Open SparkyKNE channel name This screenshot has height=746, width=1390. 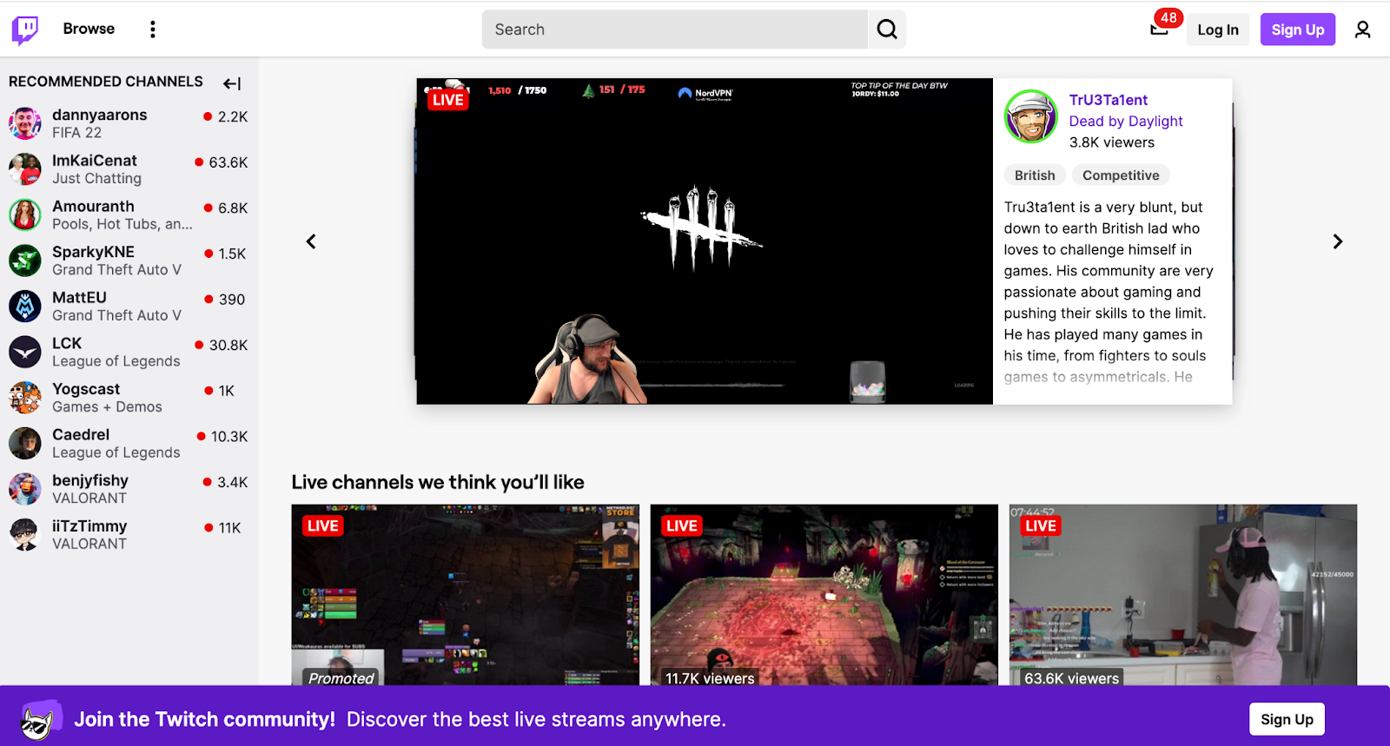point(93,252)
